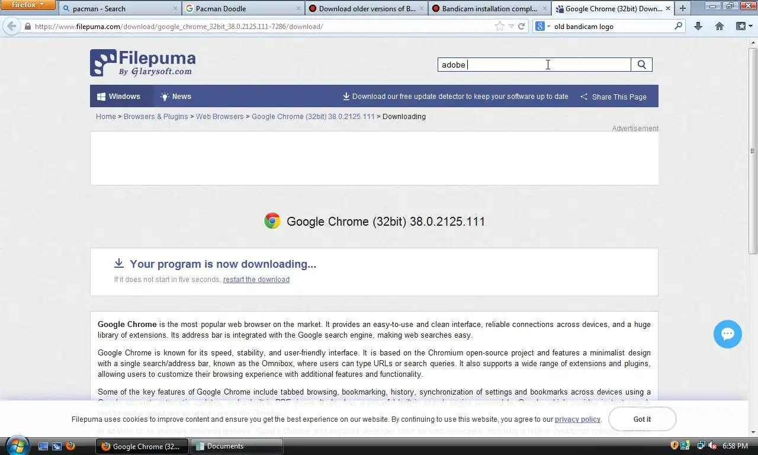Bookmark this page with the star icon
This screenshot has height=455, width=758.
499,26
